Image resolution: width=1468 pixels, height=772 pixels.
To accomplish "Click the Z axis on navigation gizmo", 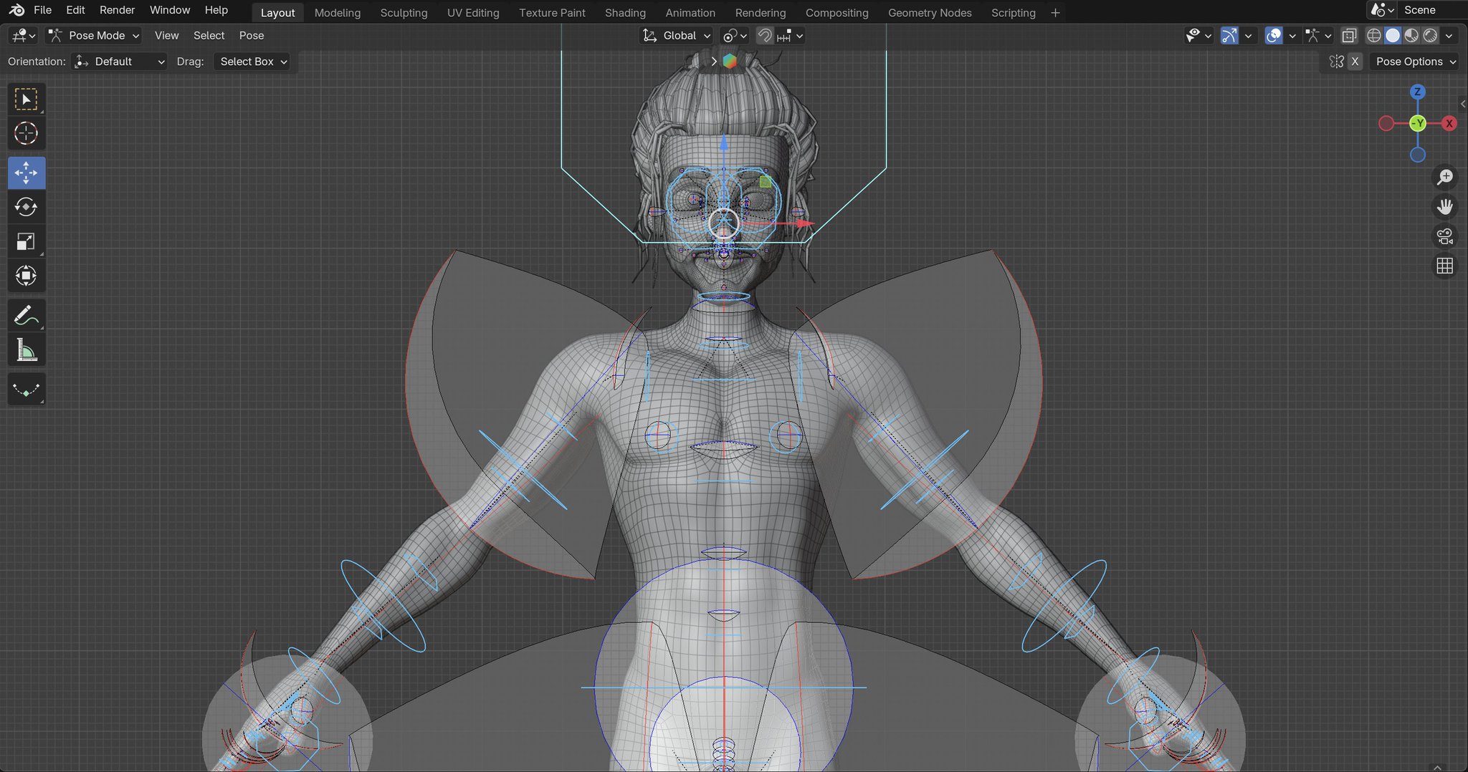I will coord(1417,92).
